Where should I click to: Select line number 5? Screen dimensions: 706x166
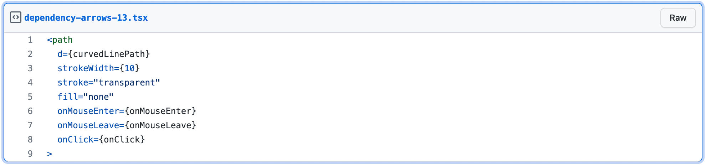pos(30,97)
